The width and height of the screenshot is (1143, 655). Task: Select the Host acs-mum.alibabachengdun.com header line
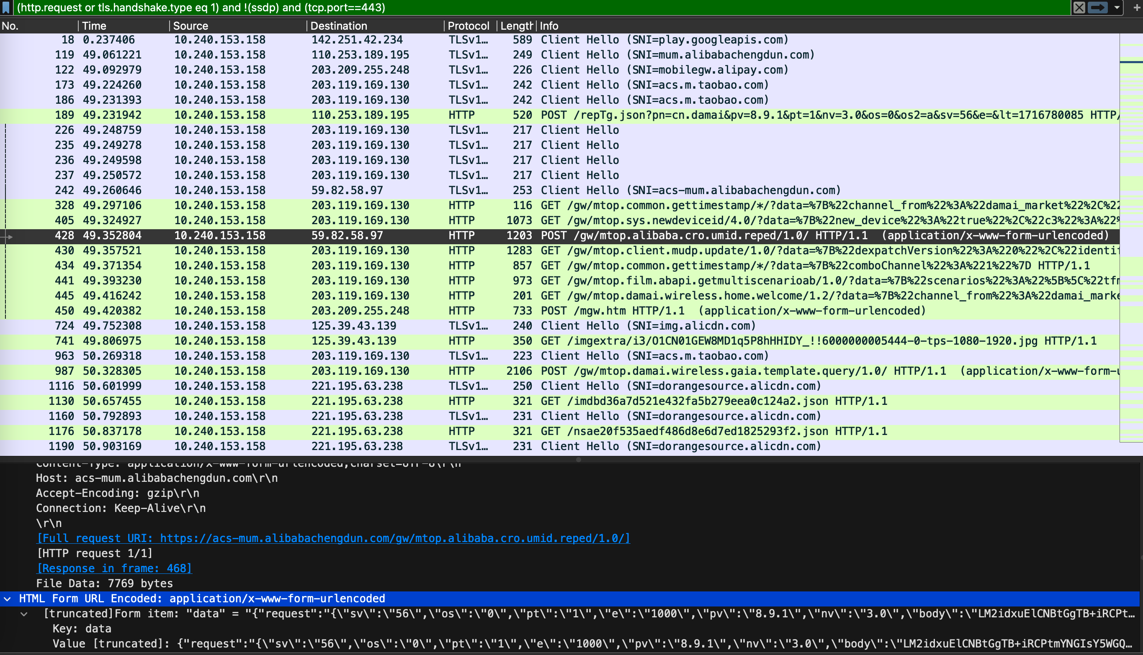(157, 478)
